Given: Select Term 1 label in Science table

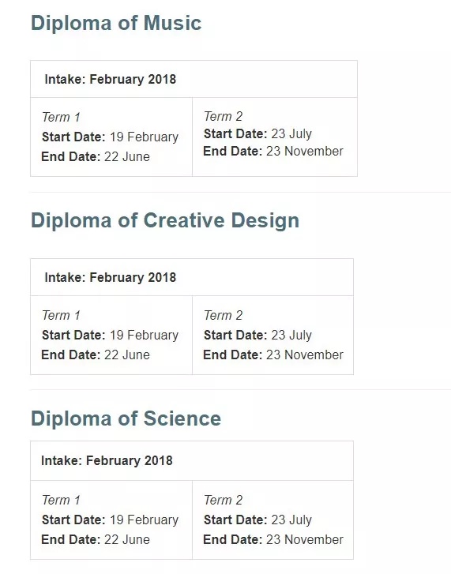Looking at the screenshot, I should [61, 500].
